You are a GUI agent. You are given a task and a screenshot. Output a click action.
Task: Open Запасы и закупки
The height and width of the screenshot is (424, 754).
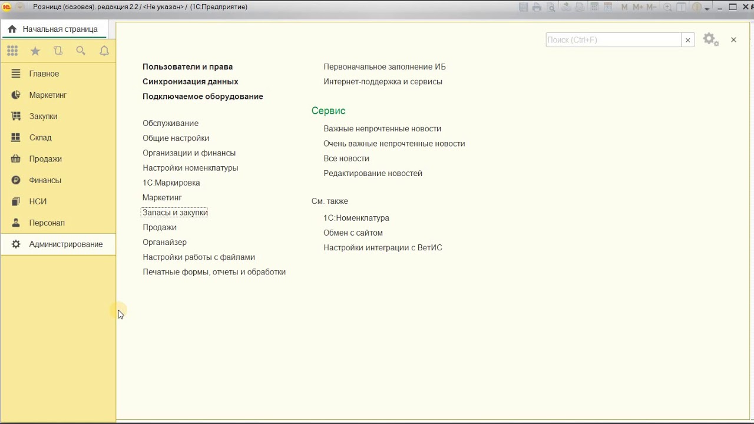(x=175, y=212)
